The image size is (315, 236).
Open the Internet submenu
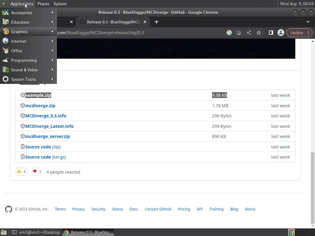pyautogui.click(x=28, y=41)
